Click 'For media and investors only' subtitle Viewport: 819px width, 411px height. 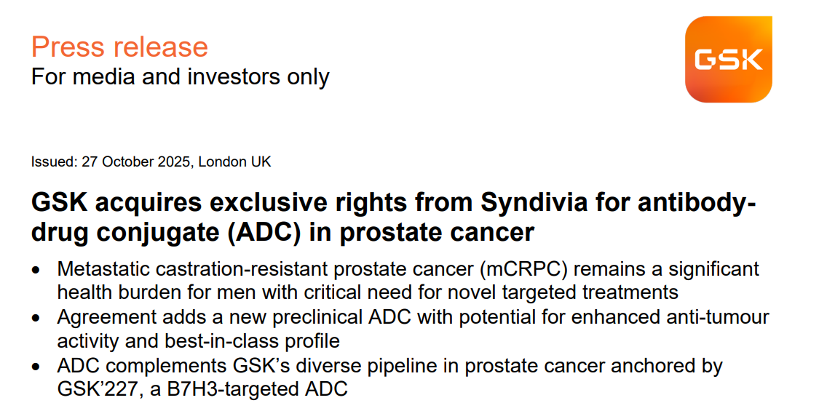pyautogui.click(x=180, y=76)
